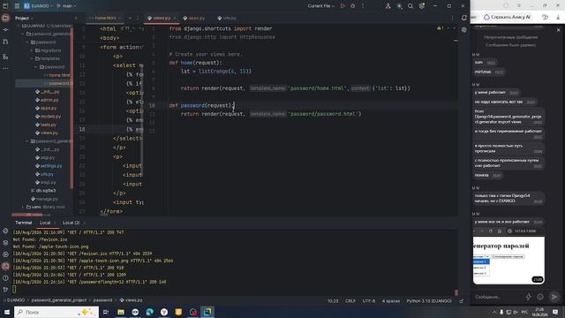Click the horizontal scrollbar under the project tree

click(x=27, y=215)
